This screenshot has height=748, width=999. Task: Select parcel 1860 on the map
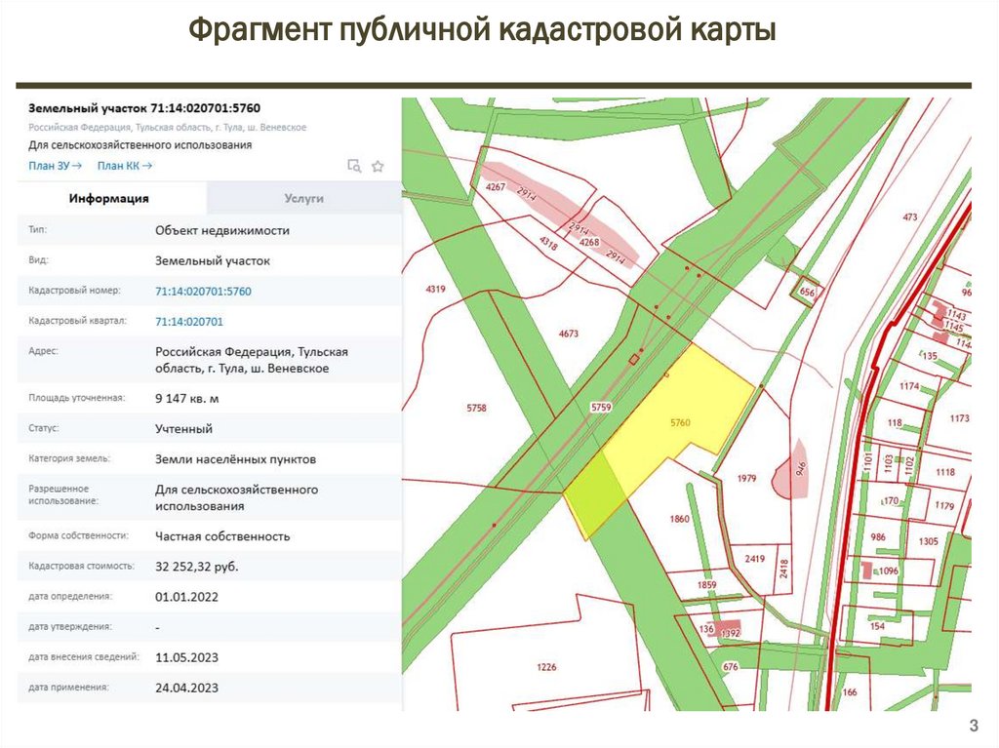click(x=679, y=519)
